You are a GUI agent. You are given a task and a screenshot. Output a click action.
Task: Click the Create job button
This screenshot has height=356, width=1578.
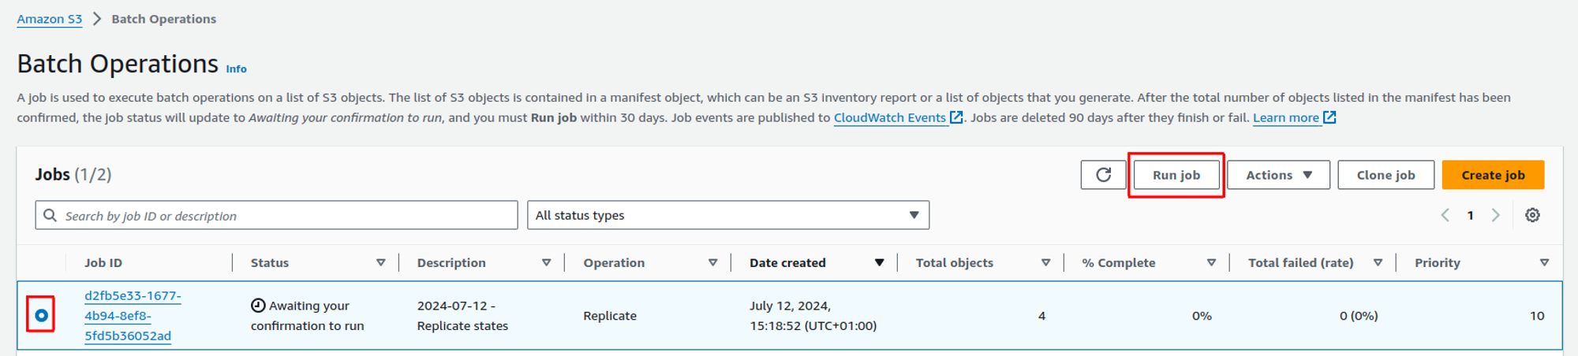point(1493,175)
